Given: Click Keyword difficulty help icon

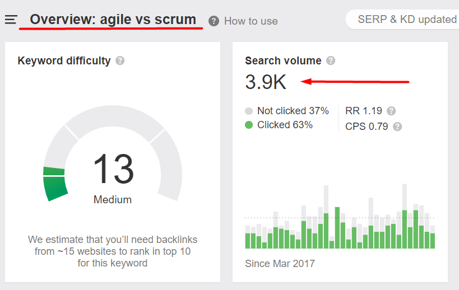Looking at the screenshot, I should (x=120, y=61).
